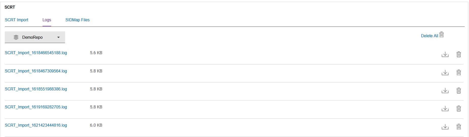
Task: Click the Delete All trash icon
Action: pyautogui.click(x=442, y=35)
